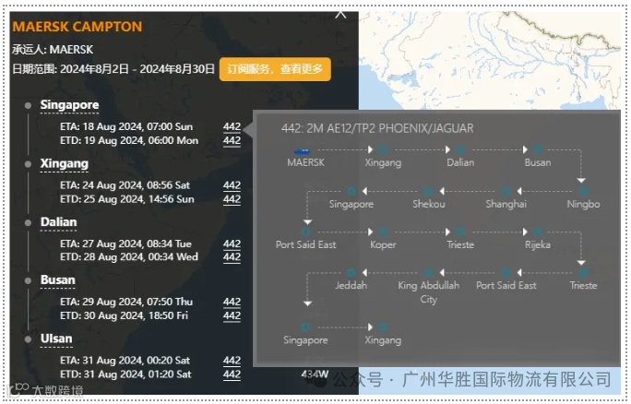Select the Ulsan timeline bullet marker
This screenshot has height=404, width=631.
pos(28,339)
